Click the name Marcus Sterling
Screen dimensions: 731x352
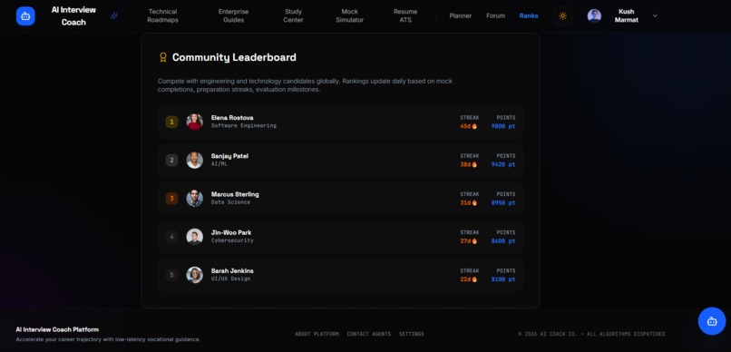point(235,194)
